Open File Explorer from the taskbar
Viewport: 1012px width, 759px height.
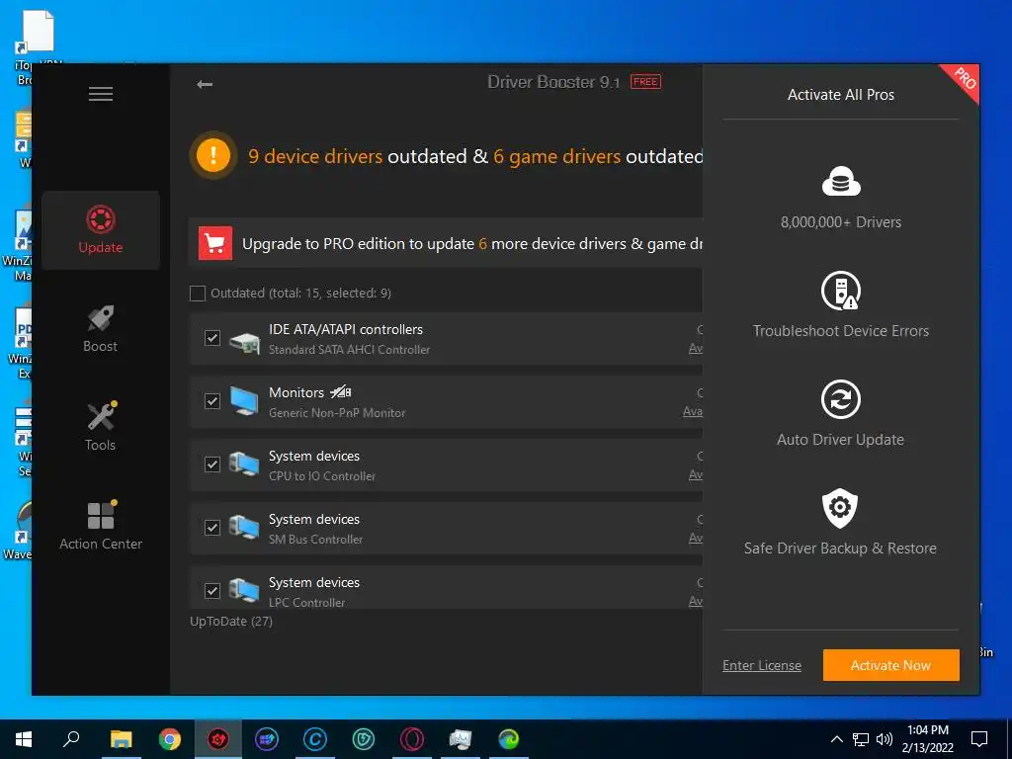click(121, 739)
